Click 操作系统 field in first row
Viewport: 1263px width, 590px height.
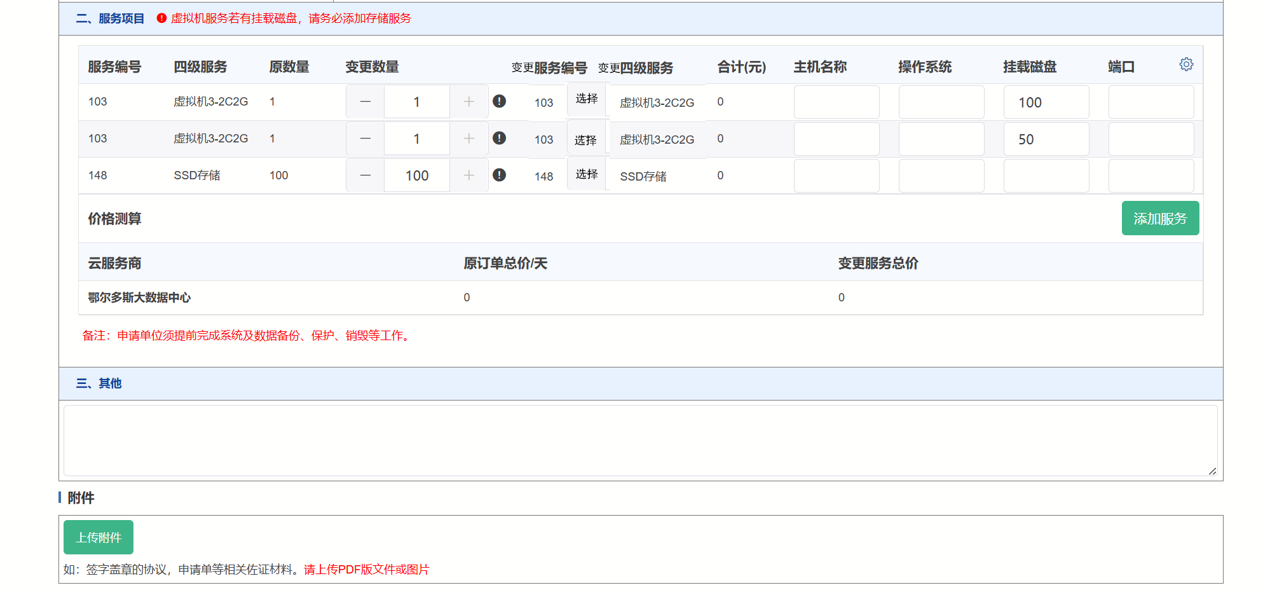[x=941, y=102]
